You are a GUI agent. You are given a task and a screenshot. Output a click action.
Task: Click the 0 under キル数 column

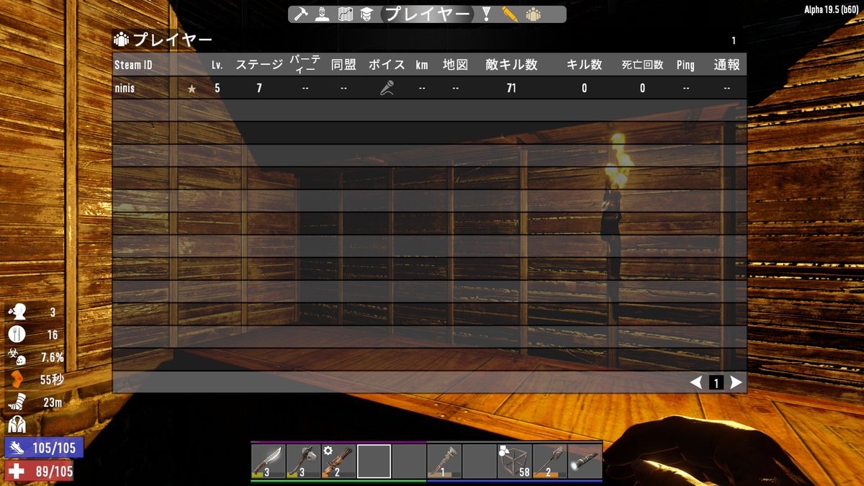[585, 89]
